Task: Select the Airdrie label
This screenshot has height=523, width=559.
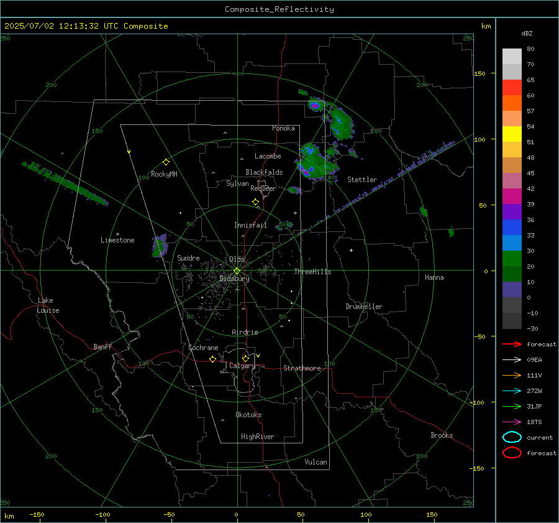Action: (x=245, y=332)
